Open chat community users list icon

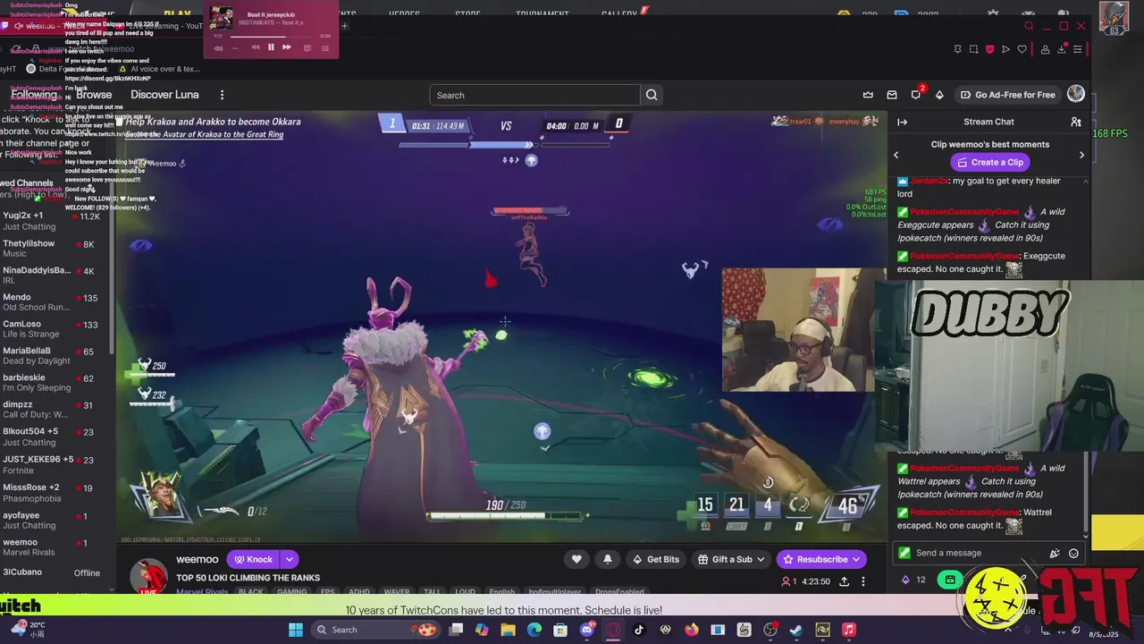pos(1076,122)
